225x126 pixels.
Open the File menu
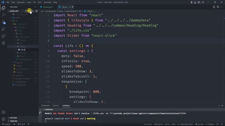click(x=8, y=2)
